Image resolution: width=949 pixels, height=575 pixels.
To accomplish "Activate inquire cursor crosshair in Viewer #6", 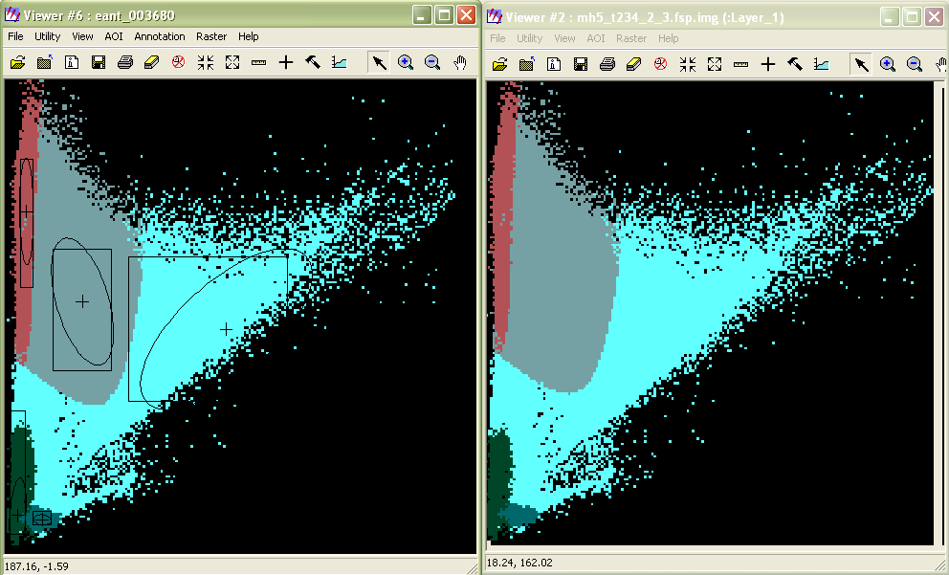I will coord(286,62).
